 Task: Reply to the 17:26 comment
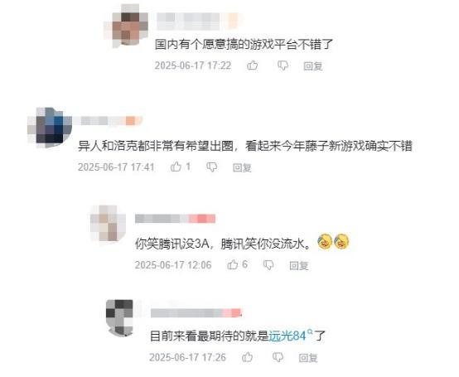point(308,357)
